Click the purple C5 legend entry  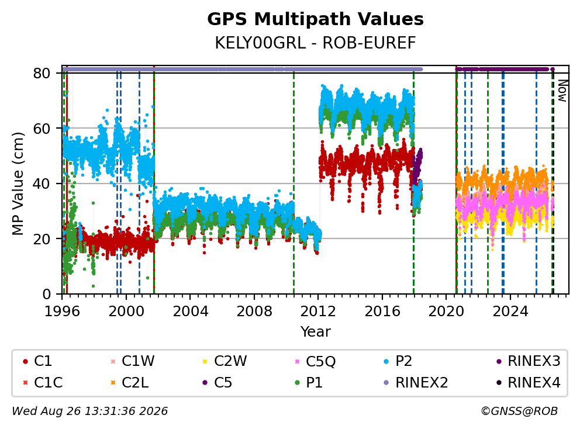pos(217,383)
